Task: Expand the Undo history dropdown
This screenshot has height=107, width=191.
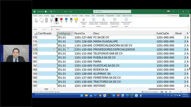Action: click(x=56, y=12)
